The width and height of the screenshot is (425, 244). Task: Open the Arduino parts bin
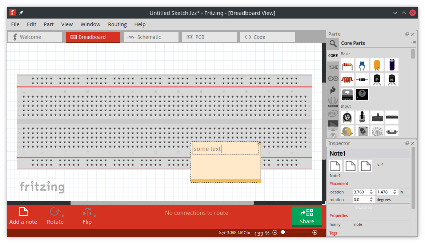pos(333,79)
